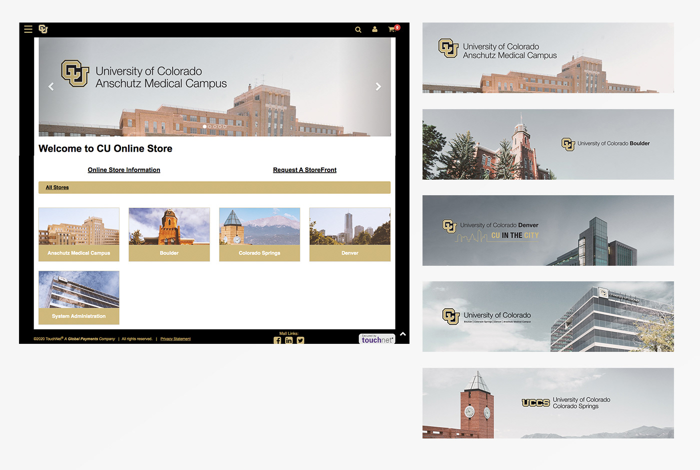Select the University of Colorado system banner
Image resolution: width=700 pixels, height=470 pixels.
point(548,316)
